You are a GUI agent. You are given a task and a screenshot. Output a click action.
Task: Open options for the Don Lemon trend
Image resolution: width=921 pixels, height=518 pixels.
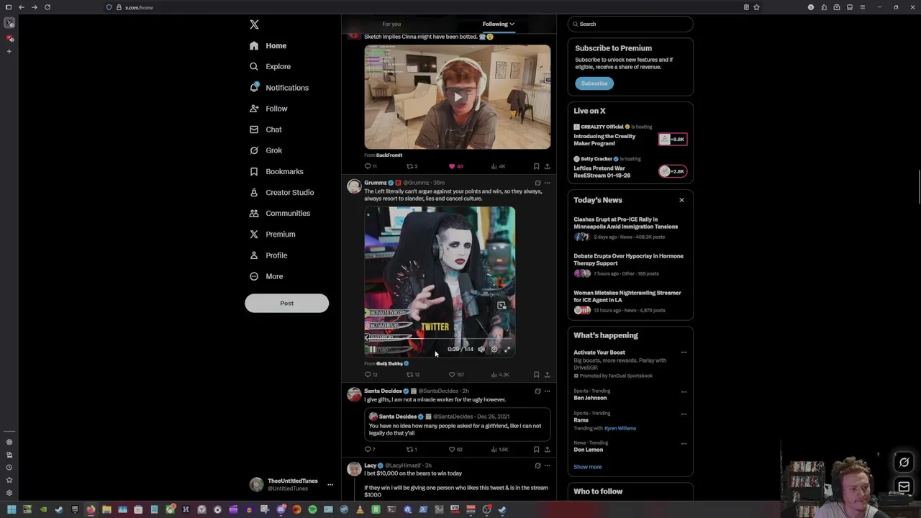tap(684, 444)
